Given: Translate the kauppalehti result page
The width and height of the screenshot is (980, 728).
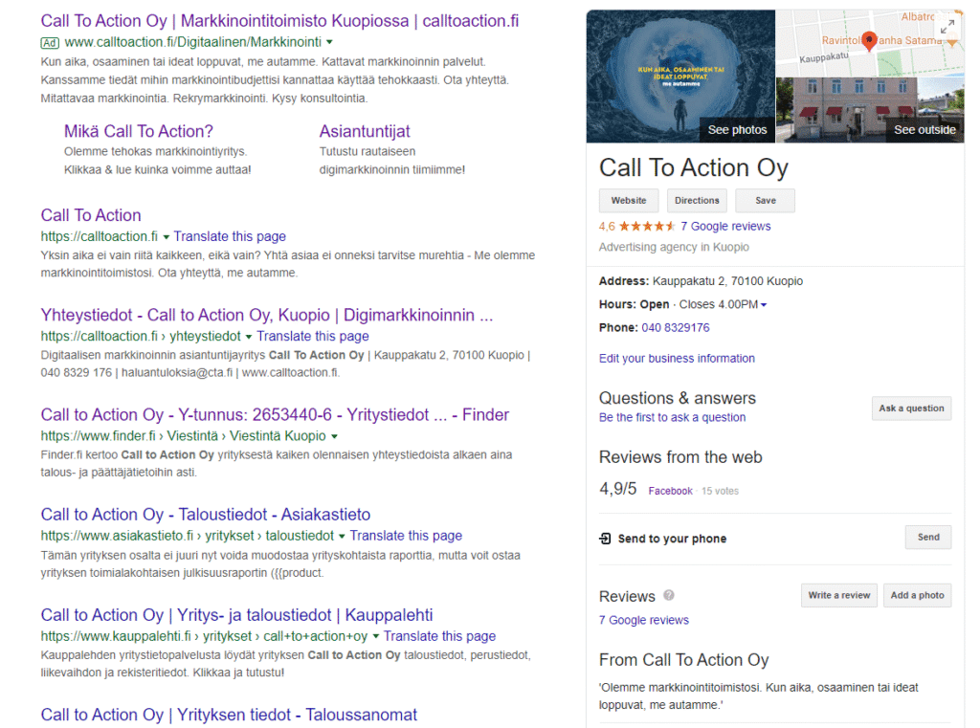Looking at the screenshot, I should 439,636.
